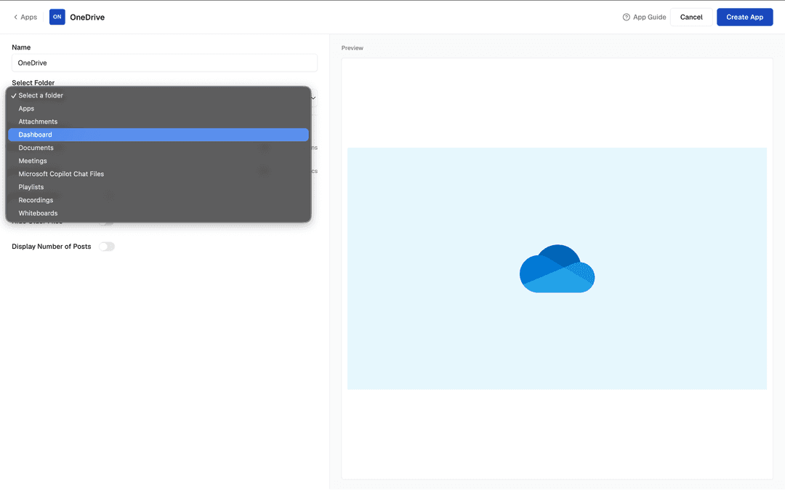This screenshot has width=785, height=491.
Task: Click the Create App button
Action: (744, 17)
